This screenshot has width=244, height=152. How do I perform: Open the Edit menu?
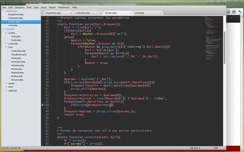[x=11, y=8]
